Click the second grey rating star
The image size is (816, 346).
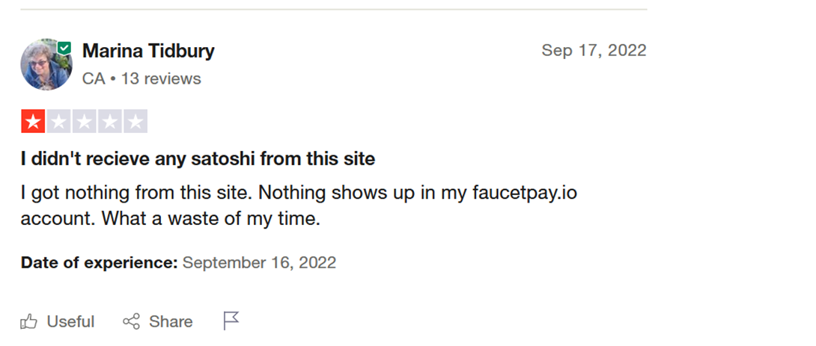tap(58, 122)
